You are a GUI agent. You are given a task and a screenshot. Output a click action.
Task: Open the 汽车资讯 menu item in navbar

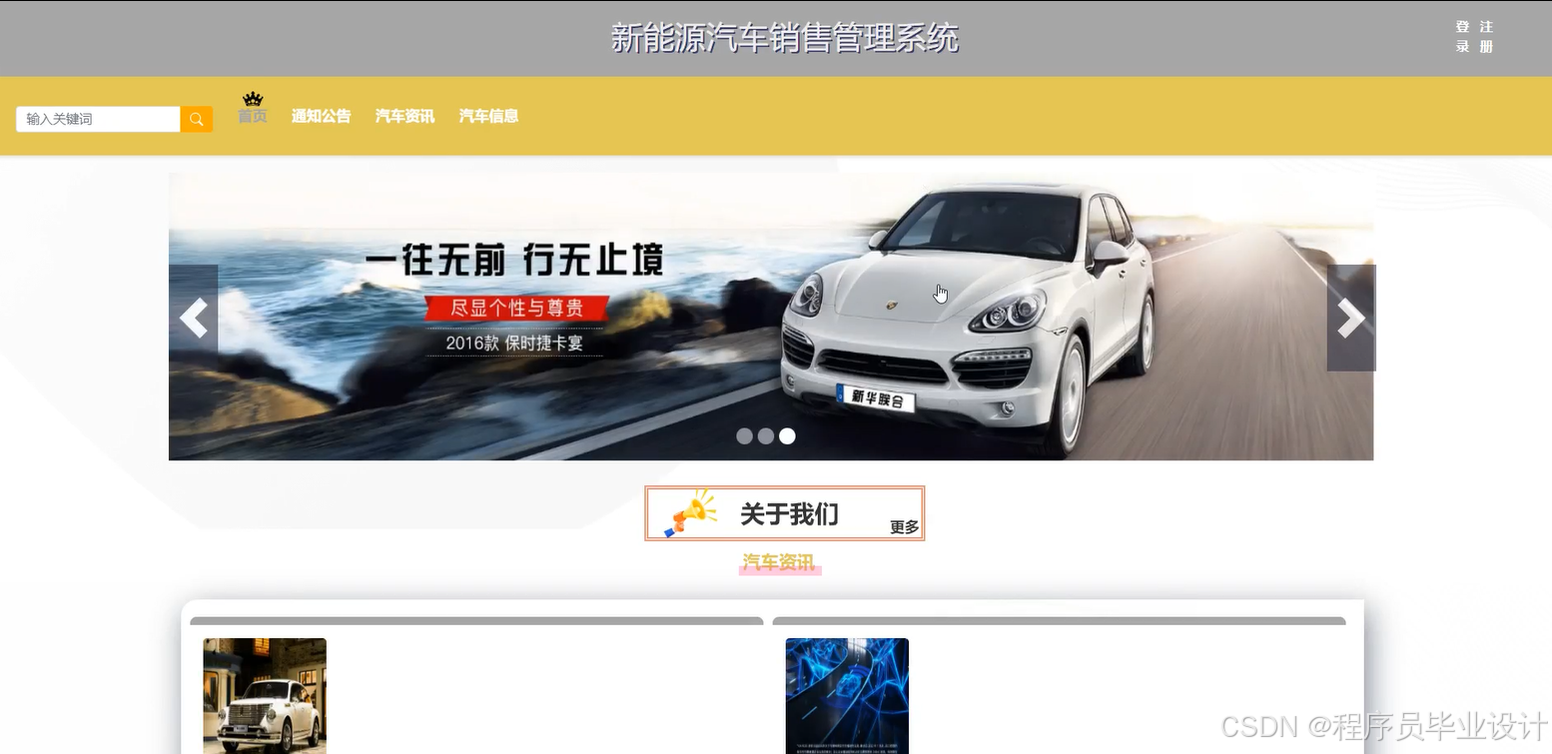click(x=404, y=117)
